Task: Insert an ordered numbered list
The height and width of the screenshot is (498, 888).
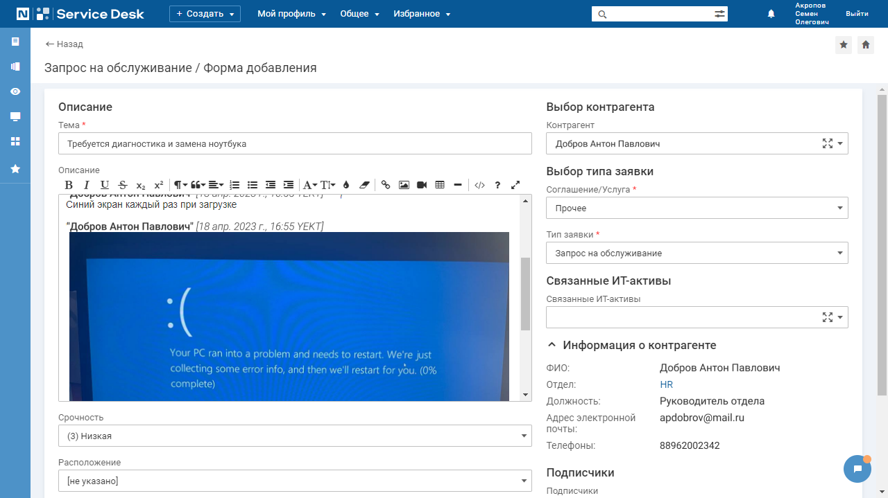Action: 234,185
